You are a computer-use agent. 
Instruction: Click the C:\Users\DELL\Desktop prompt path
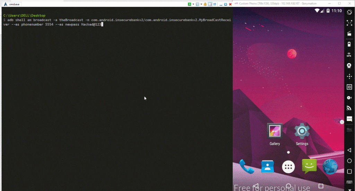(24, 15)
